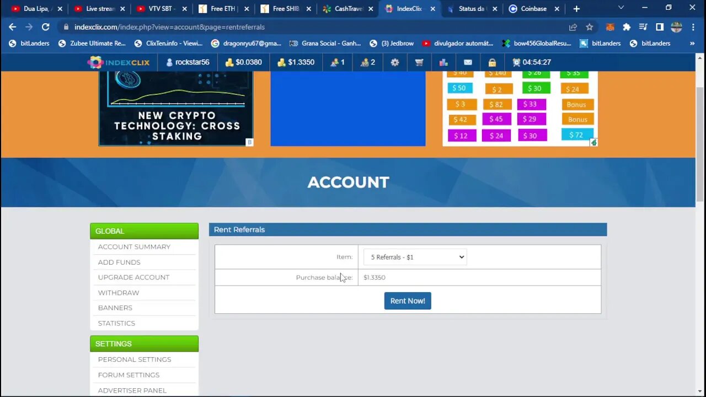This screenshot has width=706, height=397.
Task: Open the New Crypto Technology ad banner
Action: (x=176, y=108)
